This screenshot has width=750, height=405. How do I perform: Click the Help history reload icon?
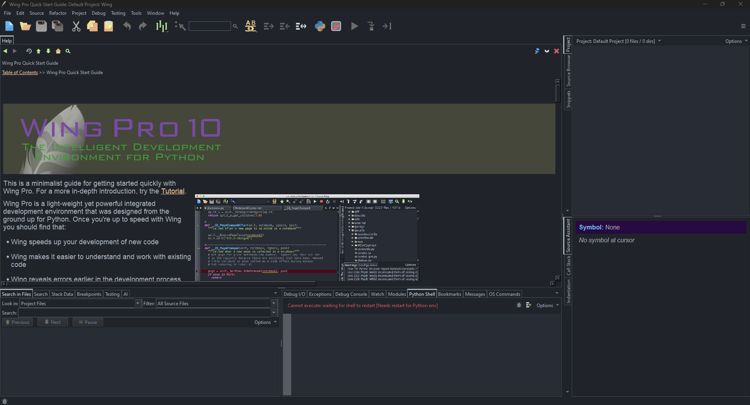(29, 51)
